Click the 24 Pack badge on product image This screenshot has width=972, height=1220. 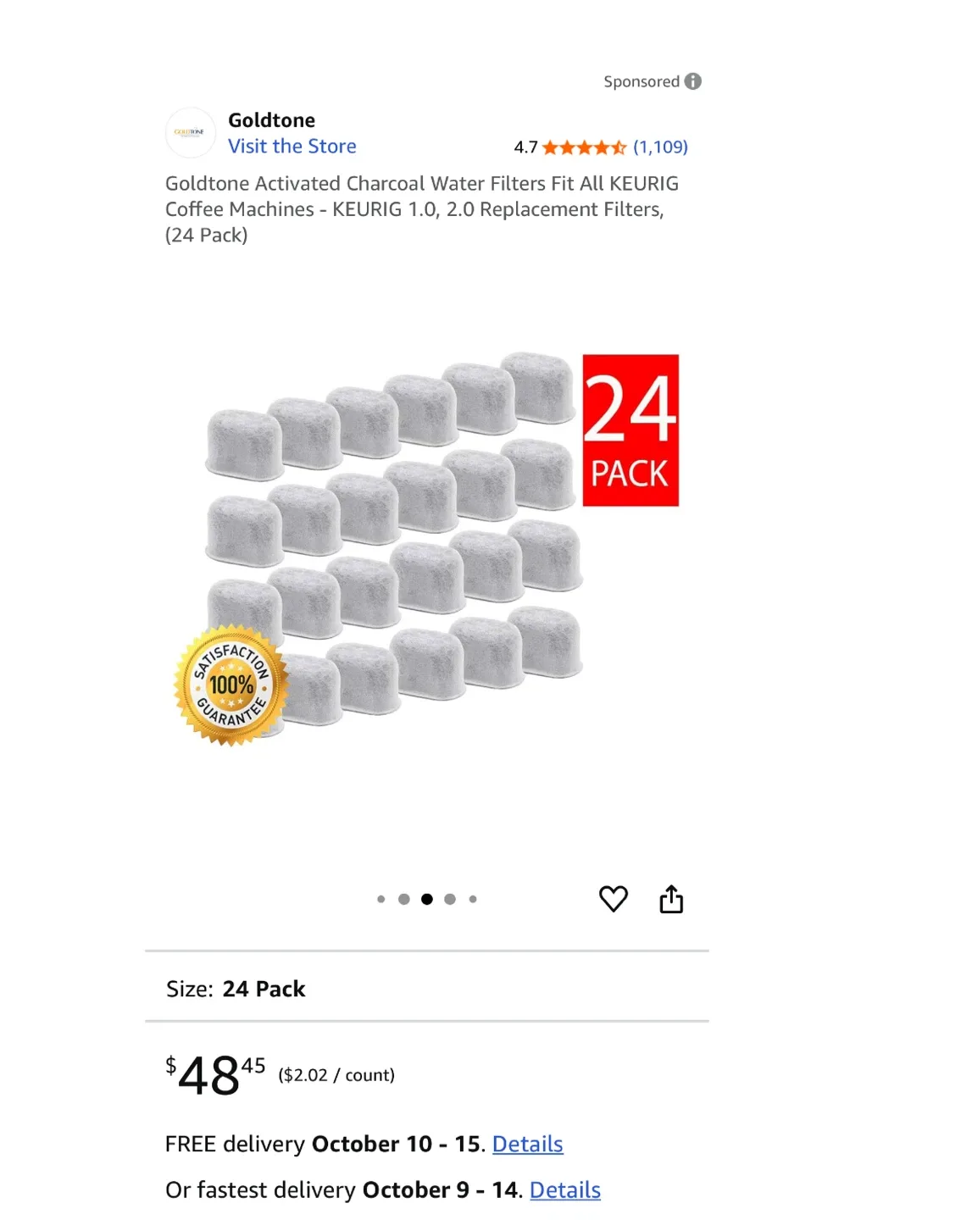pyautogui.click(x=630, y=429)
